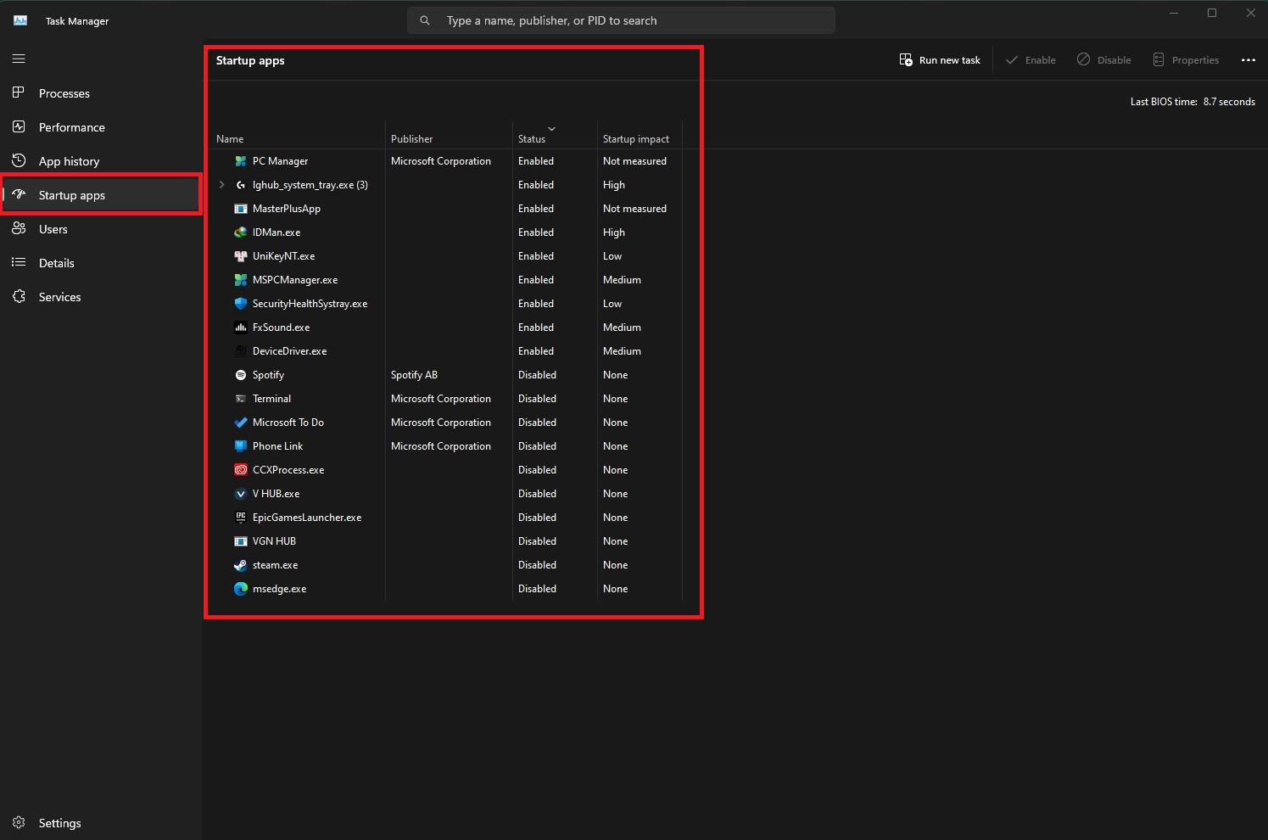Viewport: 1268px width, 840px height.
Task: Click Not measured impact for MasterPlusApp
Action: pyautogui.click(x=634, y=209)
